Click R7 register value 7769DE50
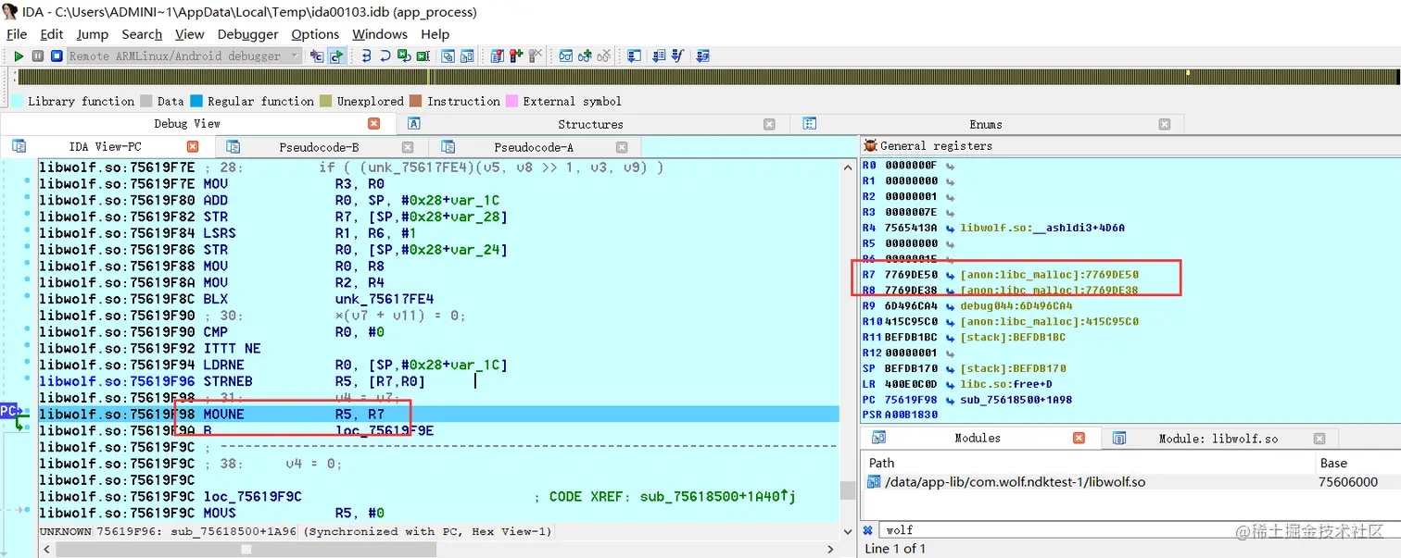Screen dimensions: 1401x558 (911, 275)
